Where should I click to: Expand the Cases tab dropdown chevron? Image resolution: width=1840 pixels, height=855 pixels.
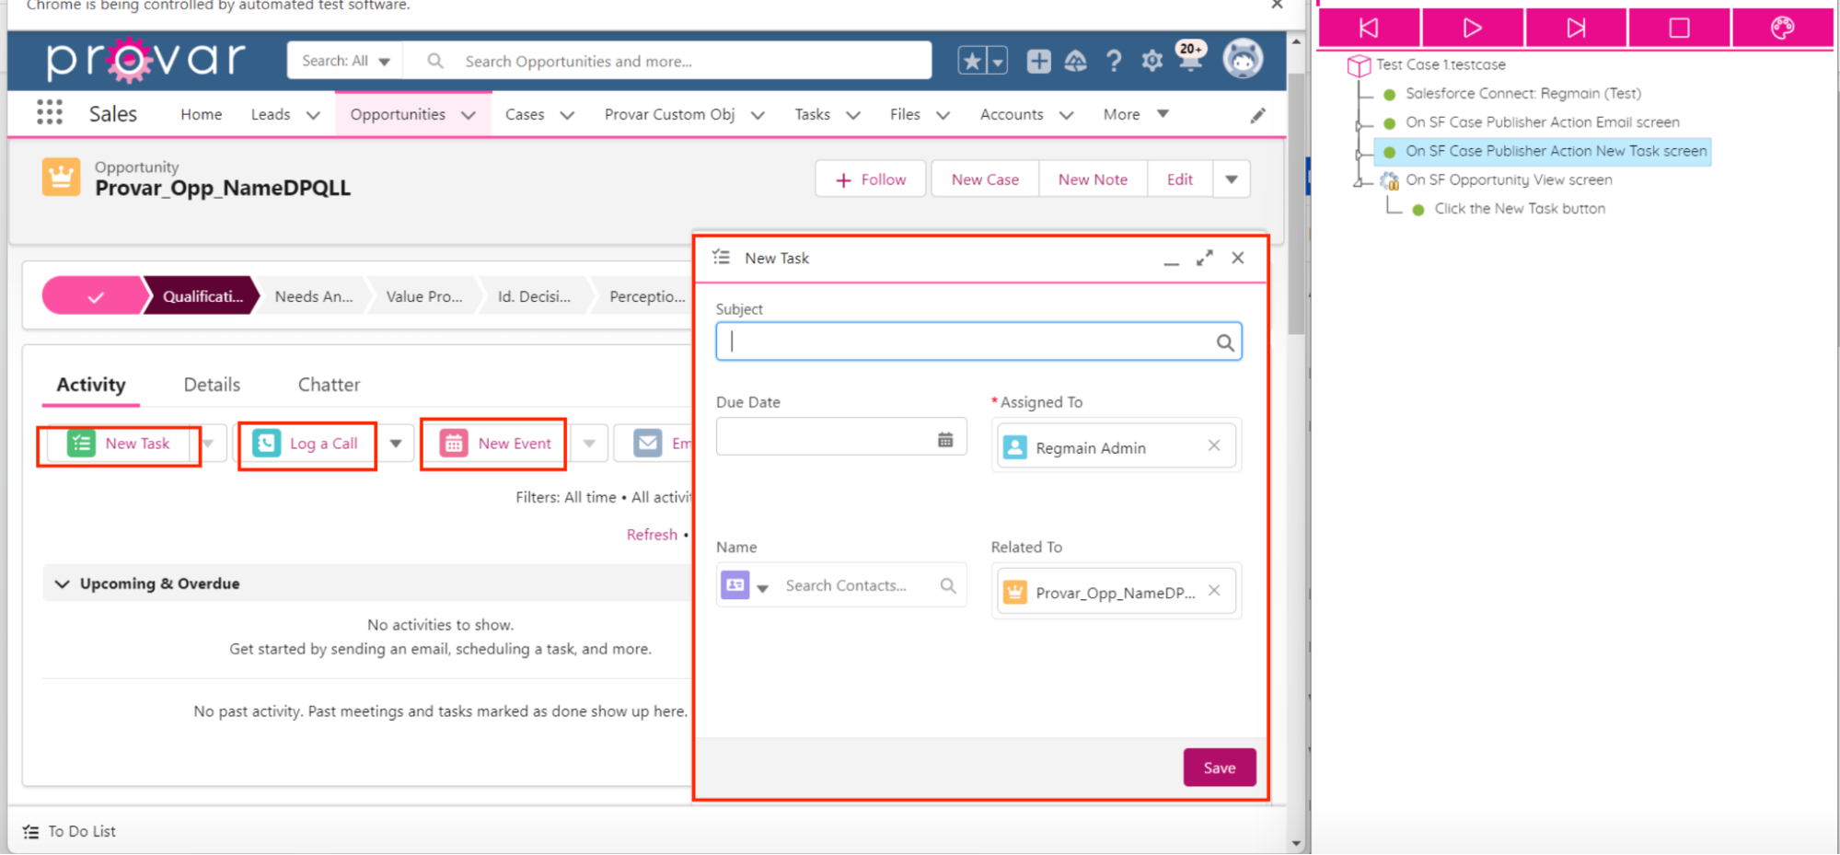pos(567,115)
